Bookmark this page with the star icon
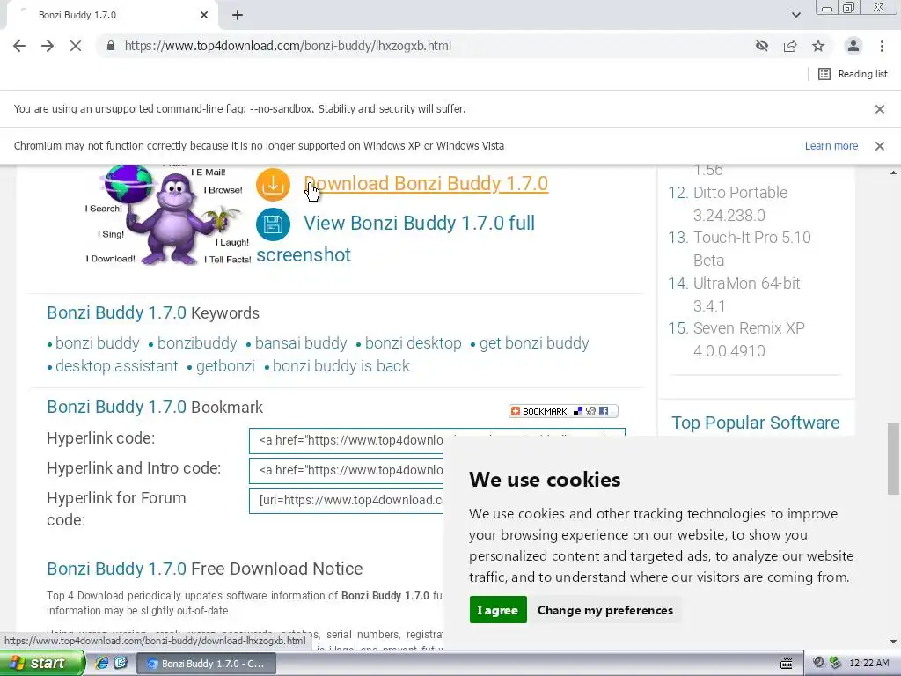The image size is (901, 676). (818, 46)
